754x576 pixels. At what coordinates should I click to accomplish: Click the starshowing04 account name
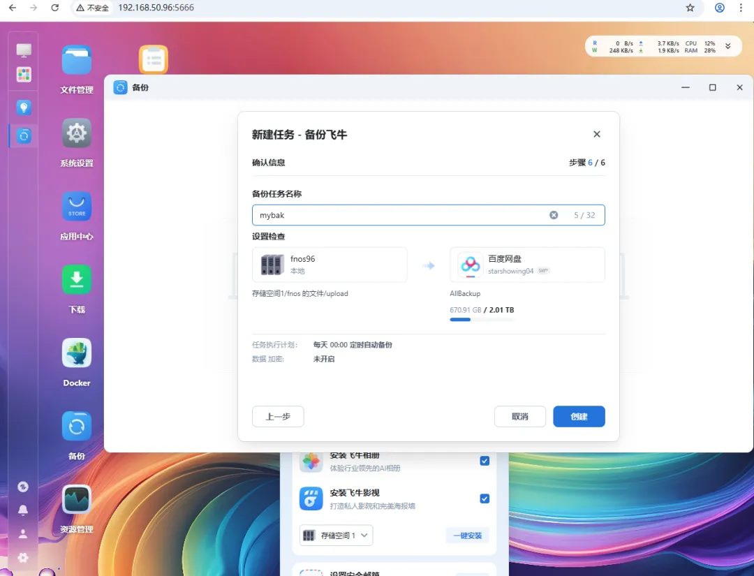[510, 271]
